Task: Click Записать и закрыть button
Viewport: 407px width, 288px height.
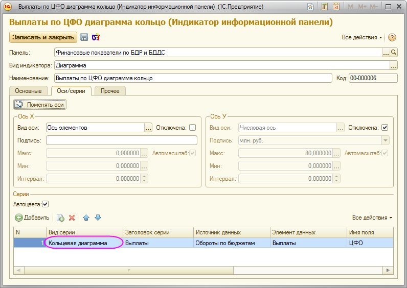Action: pyautogui.click(x=43, y=37)
